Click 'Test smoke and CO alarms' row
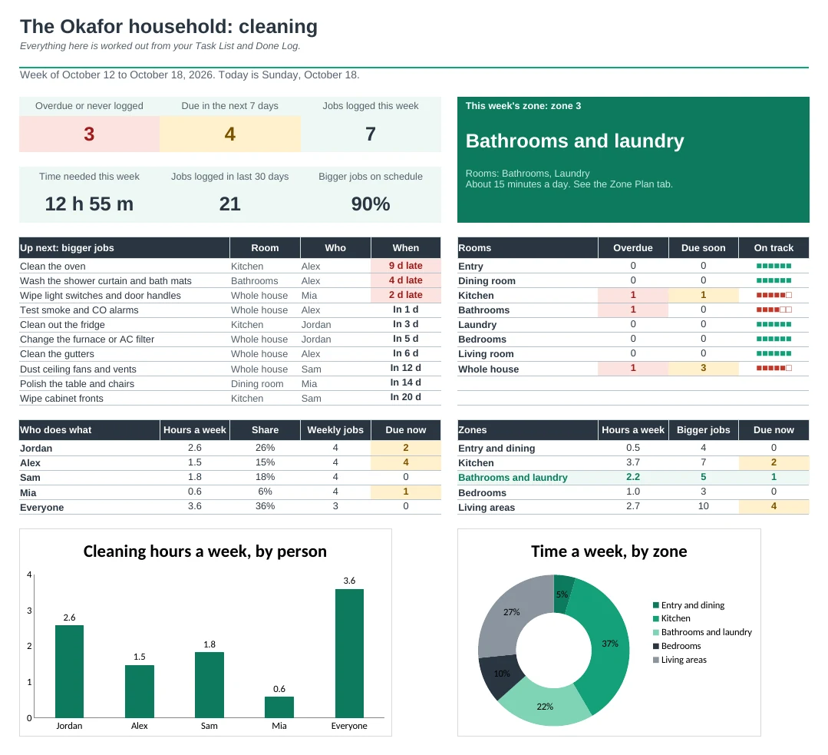 tap(229, 310)
